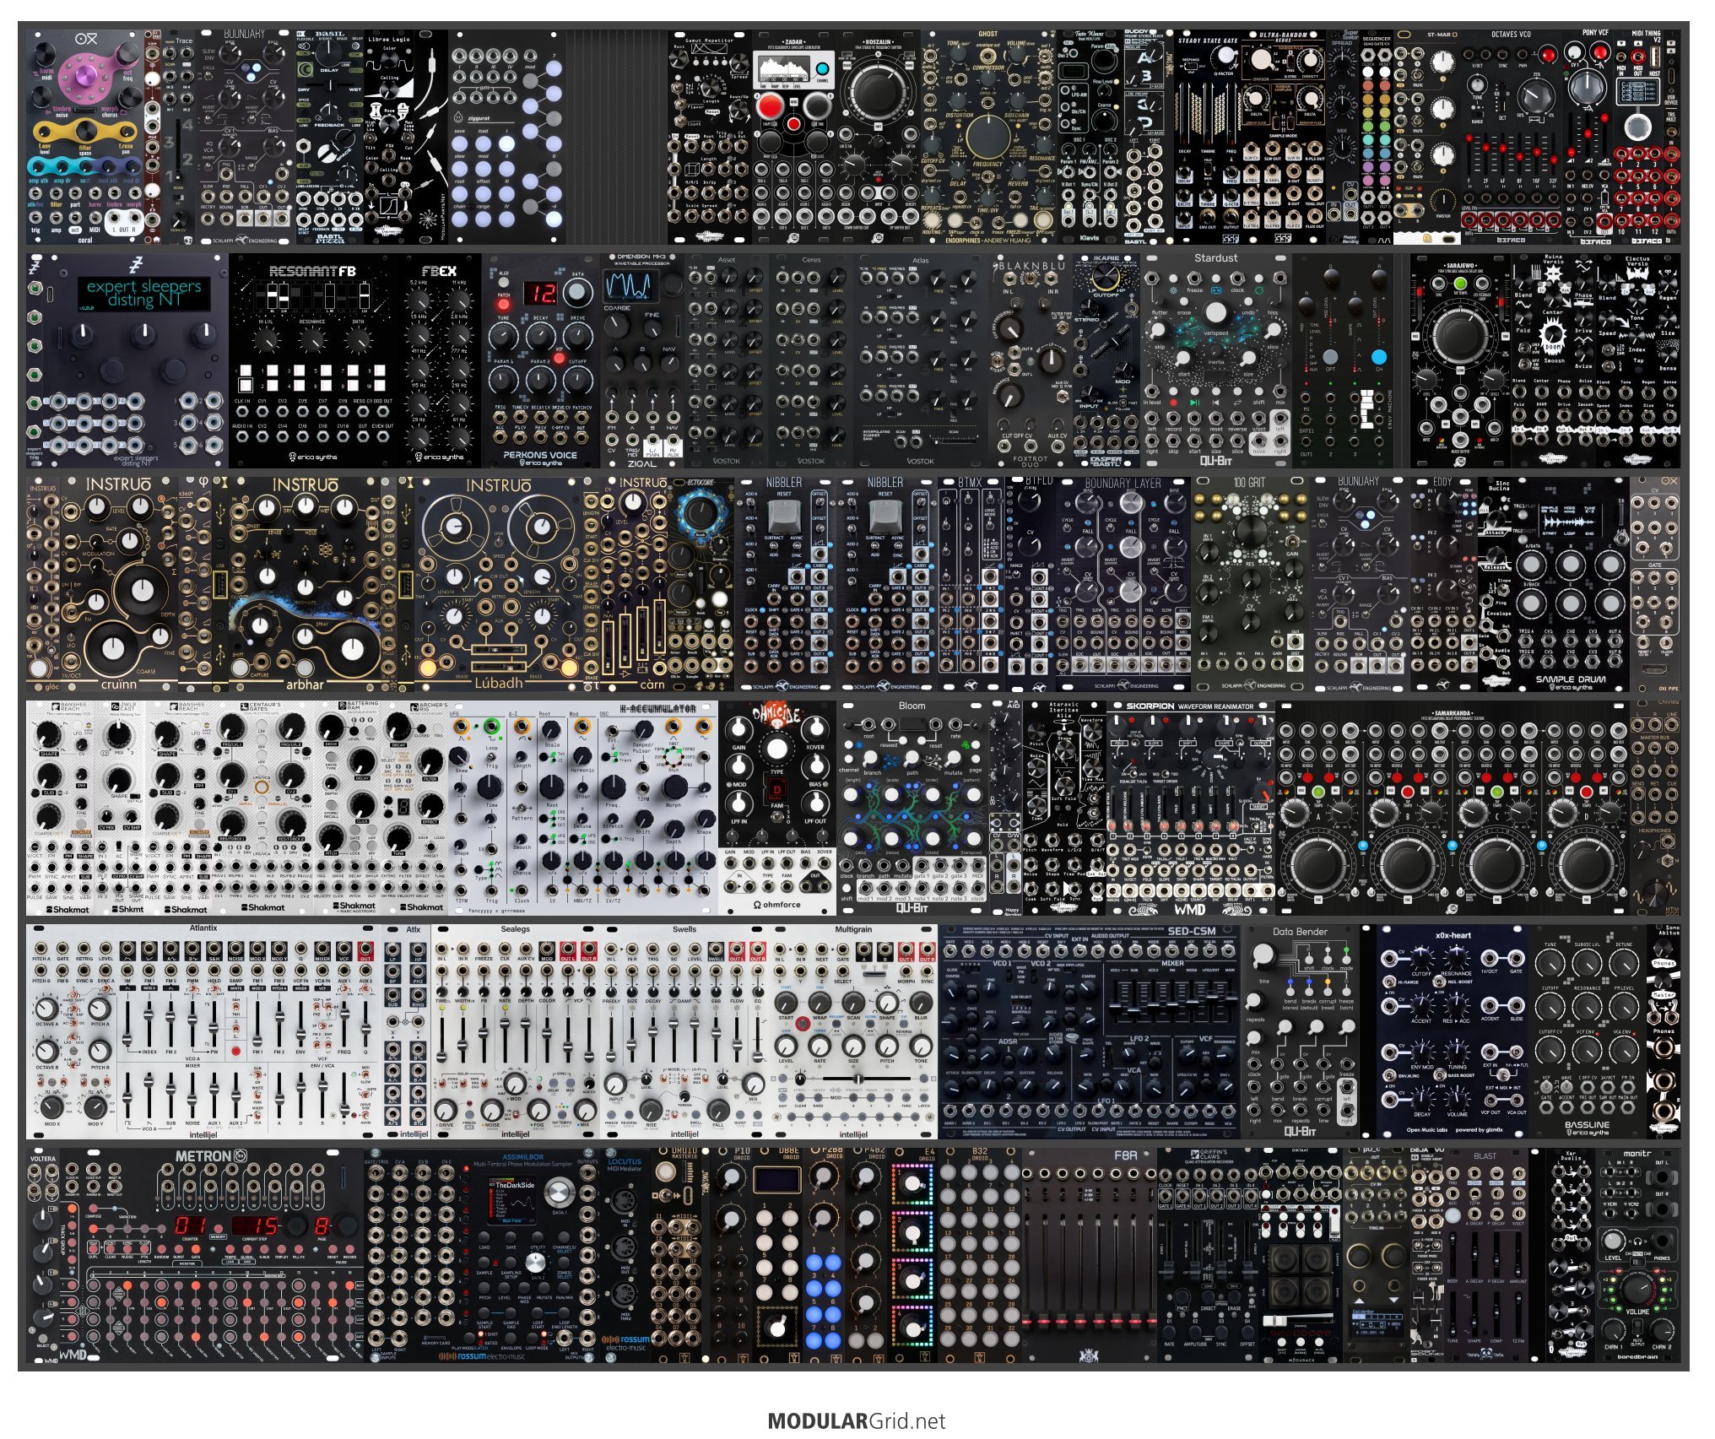1715x1439 pixels.
Task: Select the Instruo cruïnn module
Action: pos(119,584)
